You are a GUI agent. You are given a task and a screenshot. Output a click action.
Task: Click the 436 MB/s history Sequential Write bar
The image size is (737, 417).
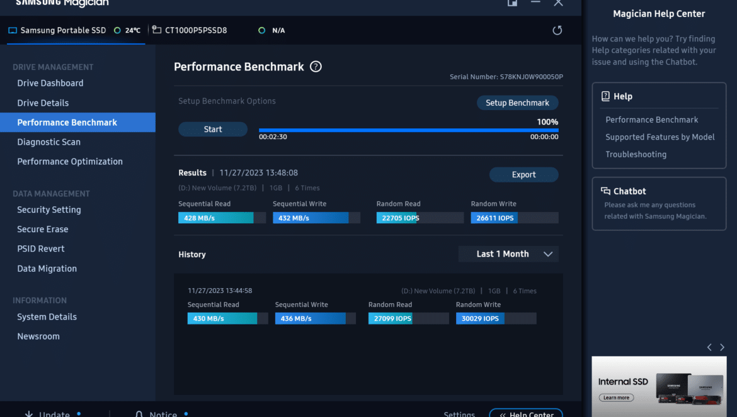pyautogui.click(x=316, y=318)
